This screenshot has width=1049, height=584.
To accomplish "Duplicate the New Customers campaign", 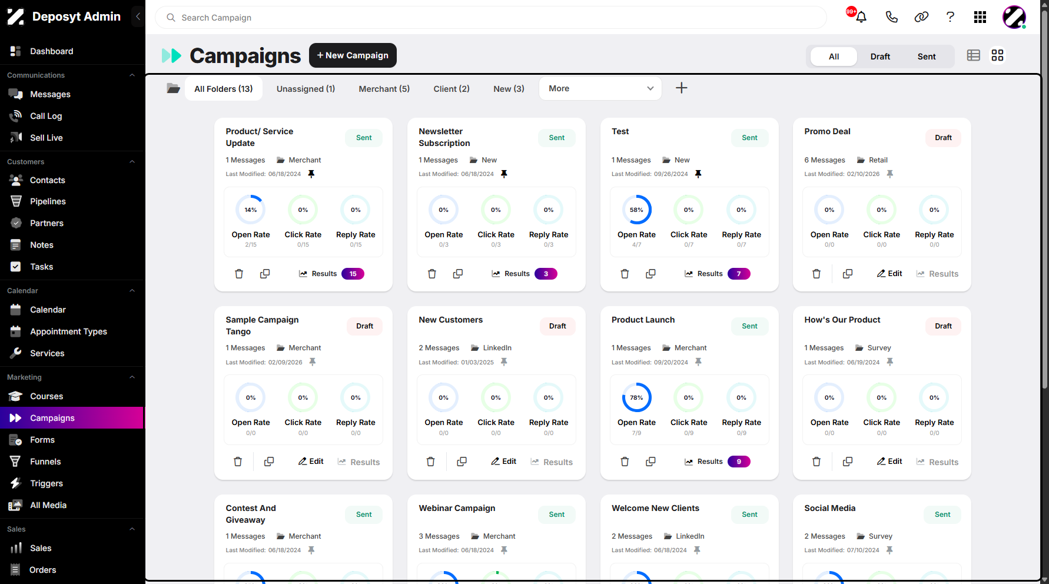I will coord(462,462).
